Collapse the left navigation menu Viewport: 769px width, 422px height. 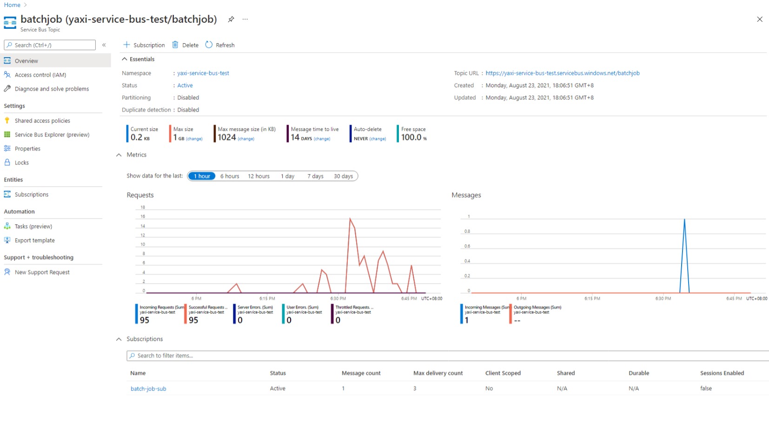(x=104, y=45)
